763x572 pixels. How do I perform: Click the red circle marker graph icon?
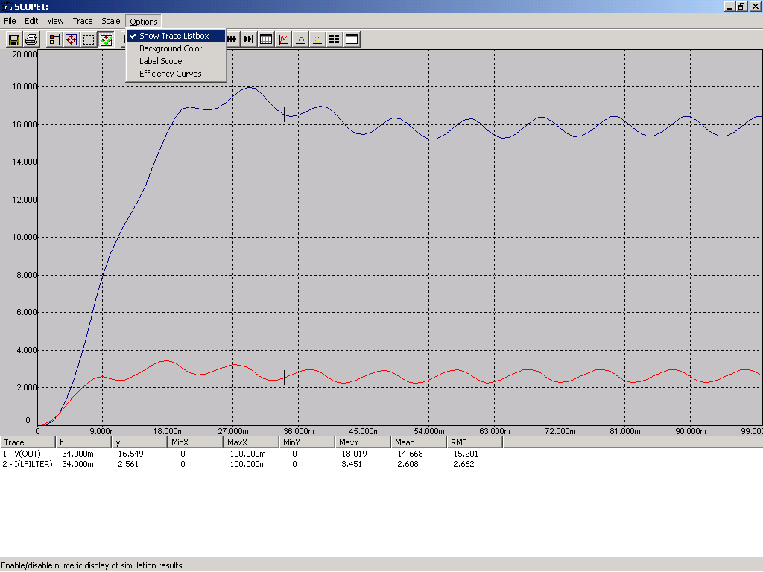click(300, 39)
